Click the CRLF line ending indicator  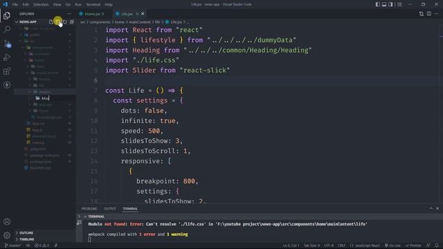(341, 246)
